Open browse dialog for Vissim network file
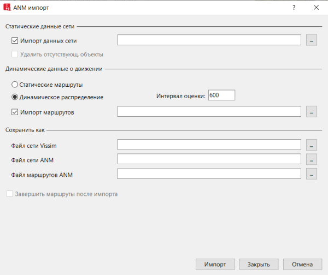Viewport: 328px width, 275px height. [x=311, y=145]
